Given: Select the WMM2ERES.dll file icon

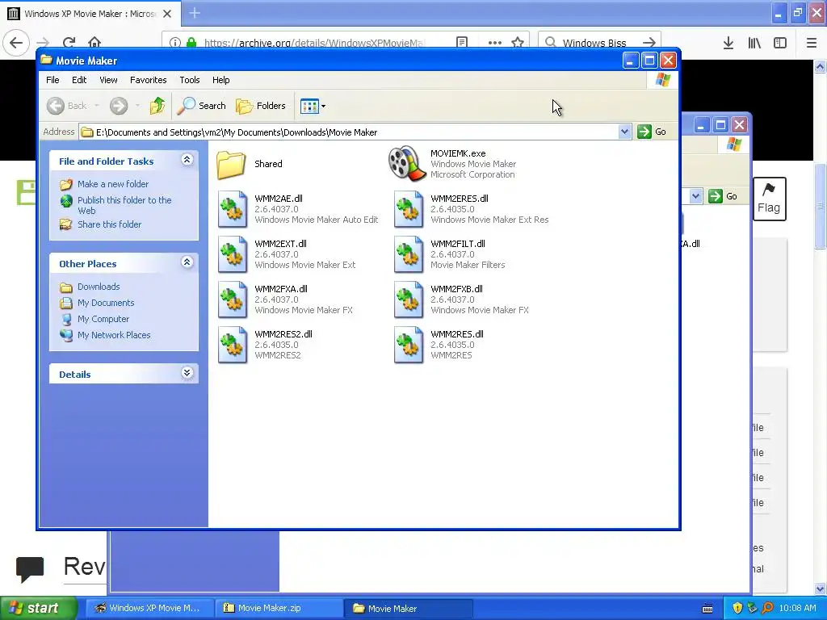Looking at the screenshot, I should pos(409,209).
